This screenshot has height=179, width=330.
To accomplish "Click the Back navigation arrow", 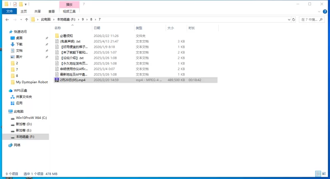I will tap(7, 19).
